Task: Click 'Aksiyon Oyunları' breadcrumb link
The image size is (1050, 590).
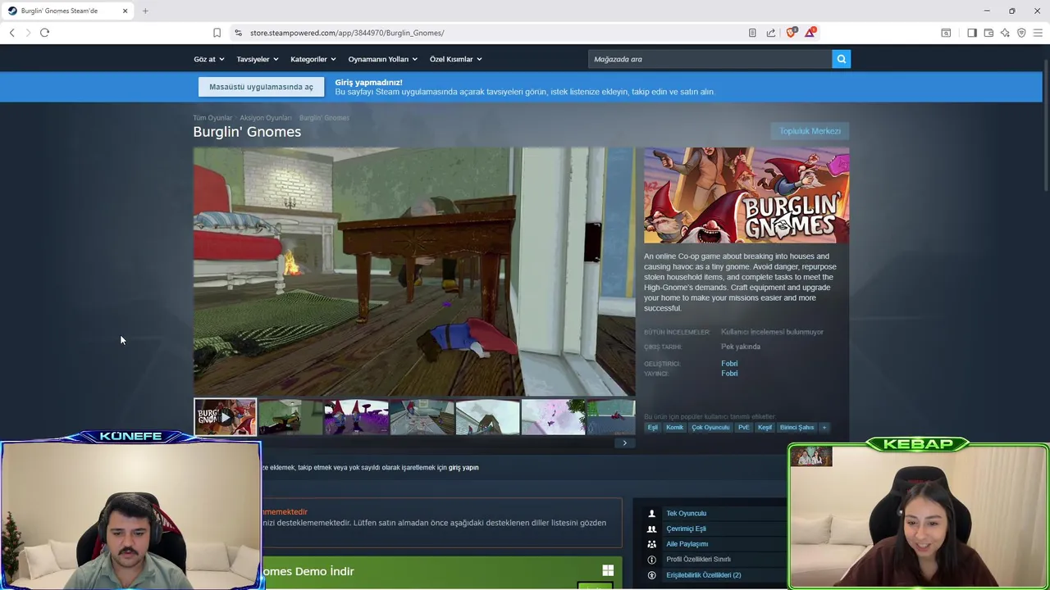Action: pyautogui.click(x=266, y=118)
